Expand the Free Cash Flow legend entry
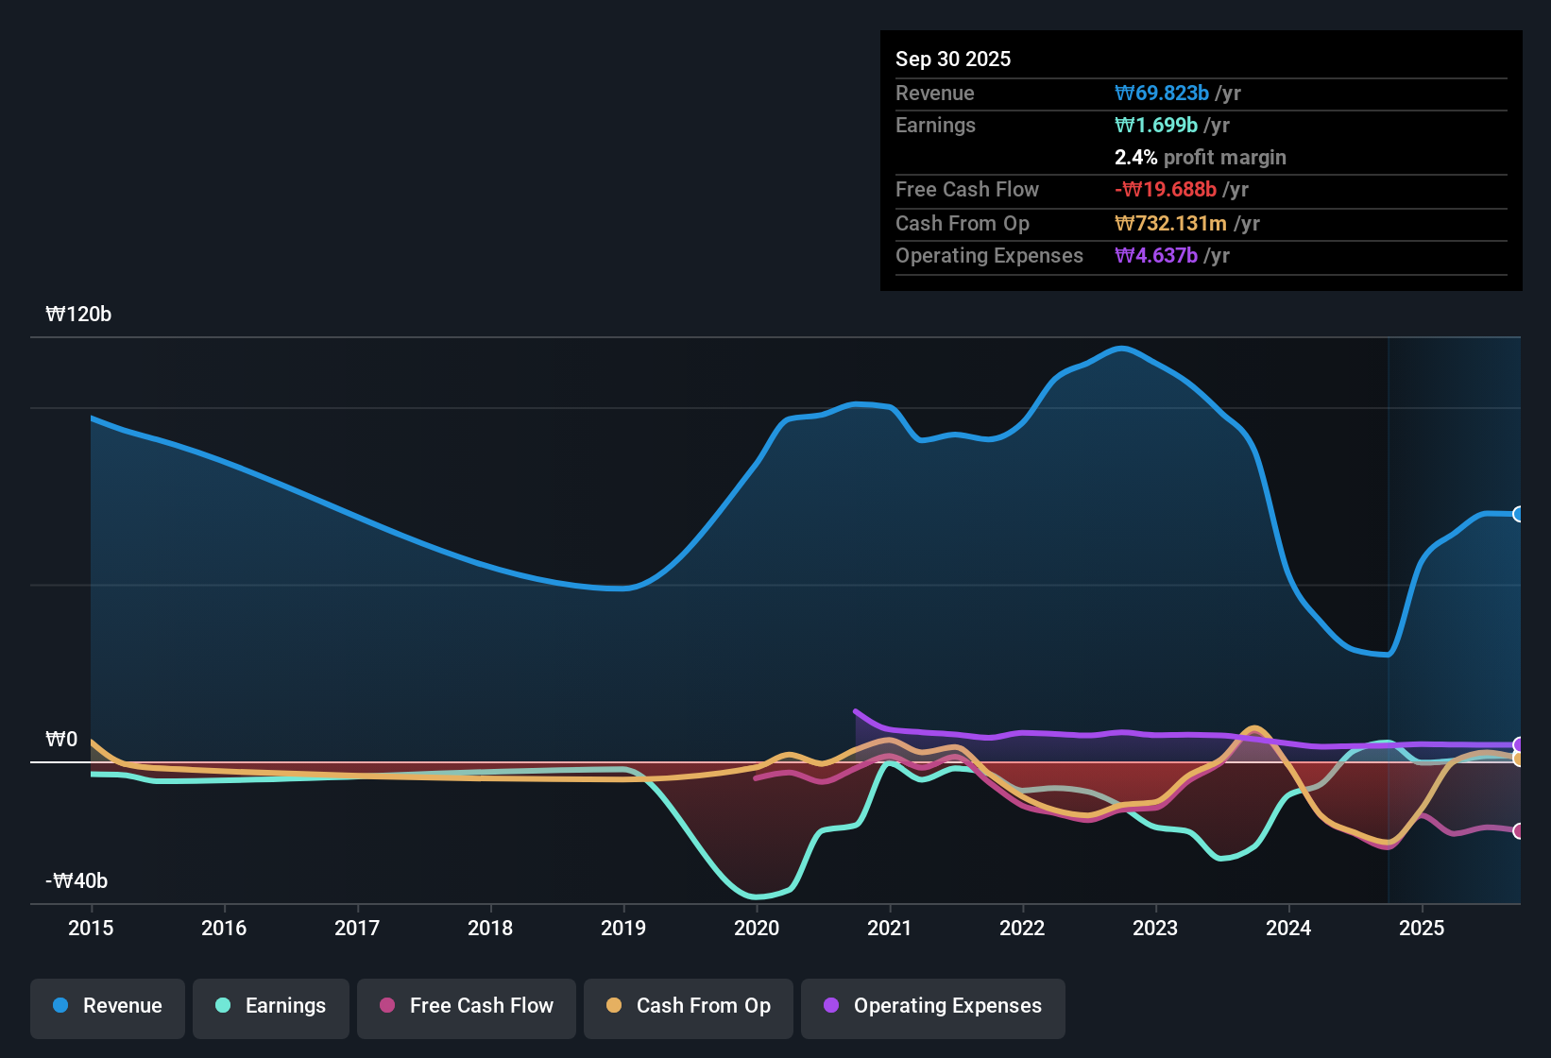 coord(466,1006)
